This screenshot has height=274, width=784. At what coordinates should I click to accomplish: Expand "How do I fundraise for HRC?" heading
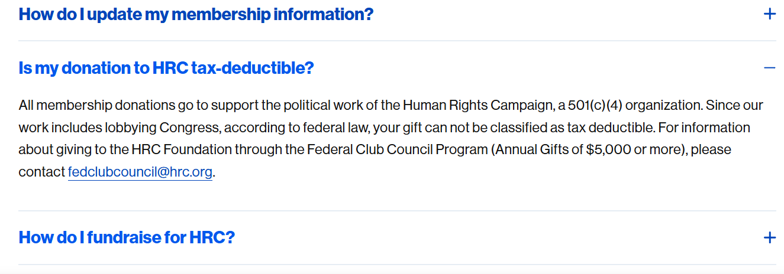click(x=127, y=237)
